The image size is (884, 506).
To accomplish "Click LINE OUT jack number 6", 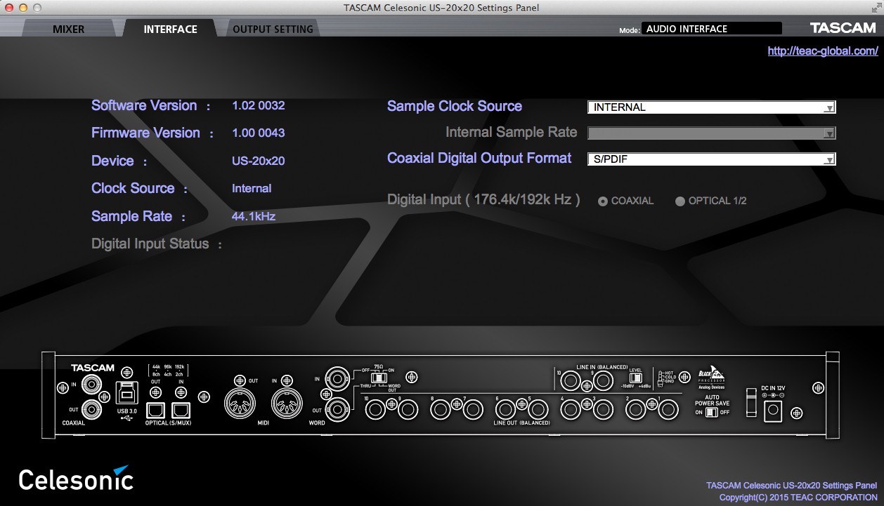I will (x=507, y=409).
